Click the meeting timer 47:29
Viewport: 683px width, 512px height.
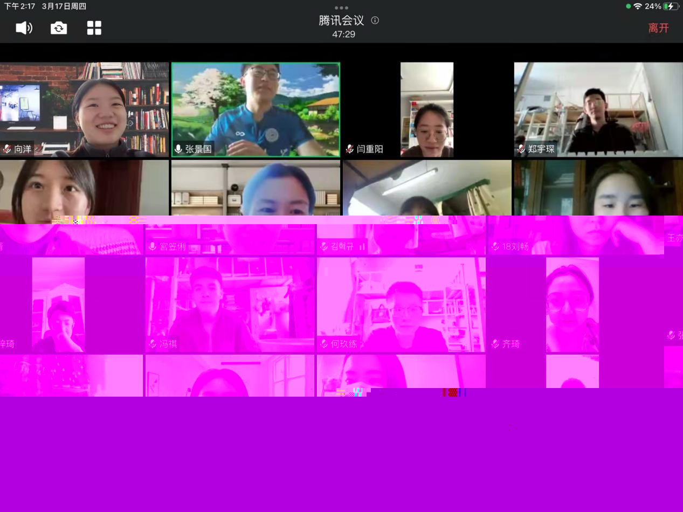(343, 34)
